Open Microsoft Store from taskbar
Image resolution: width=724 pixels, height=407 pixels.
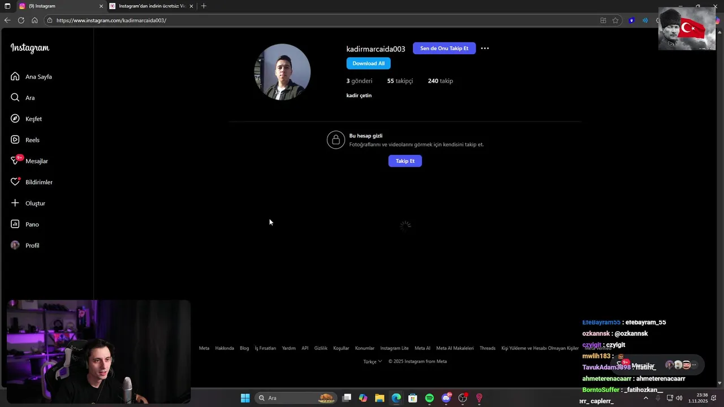click(413, 398)
